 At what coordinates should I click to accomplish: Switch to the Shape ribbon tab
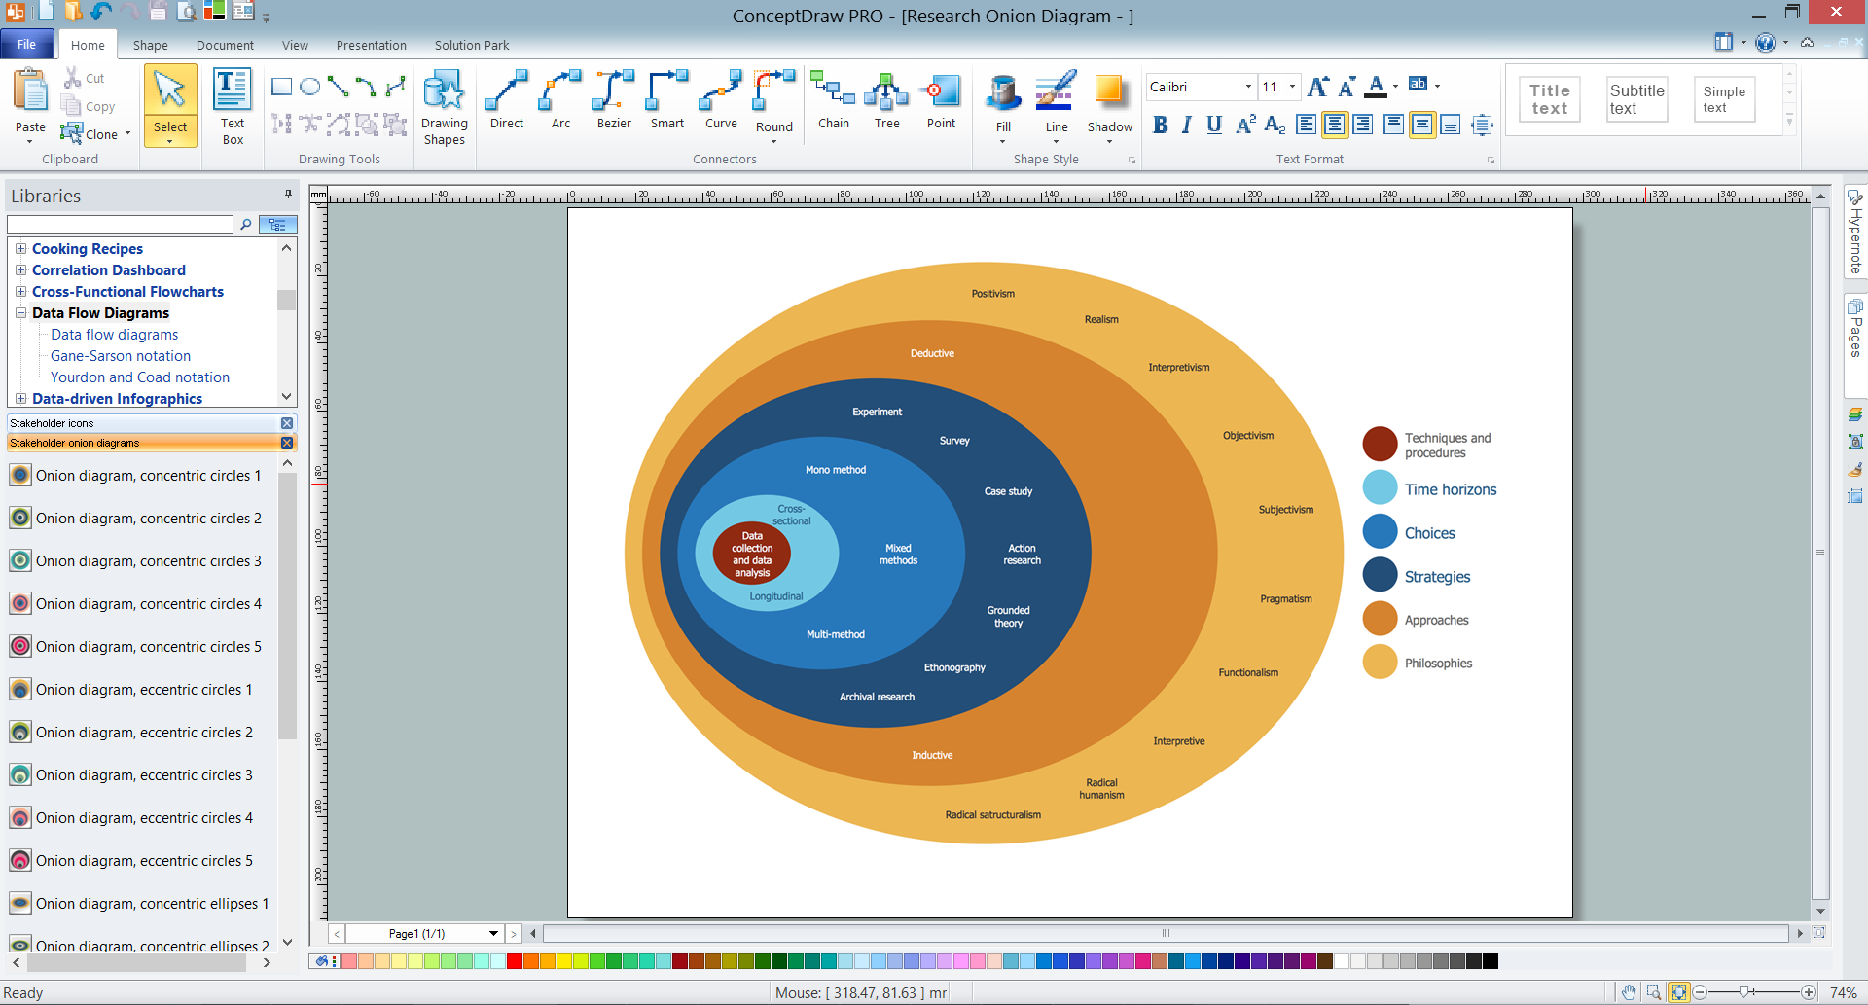(150, 45)
